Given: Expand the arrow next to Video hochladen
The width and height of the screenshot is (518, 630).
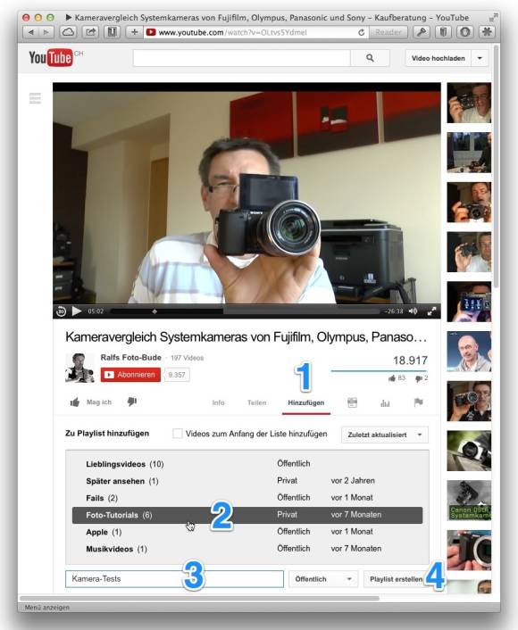Looking at the screenshot, I should (x=480, y=58).
